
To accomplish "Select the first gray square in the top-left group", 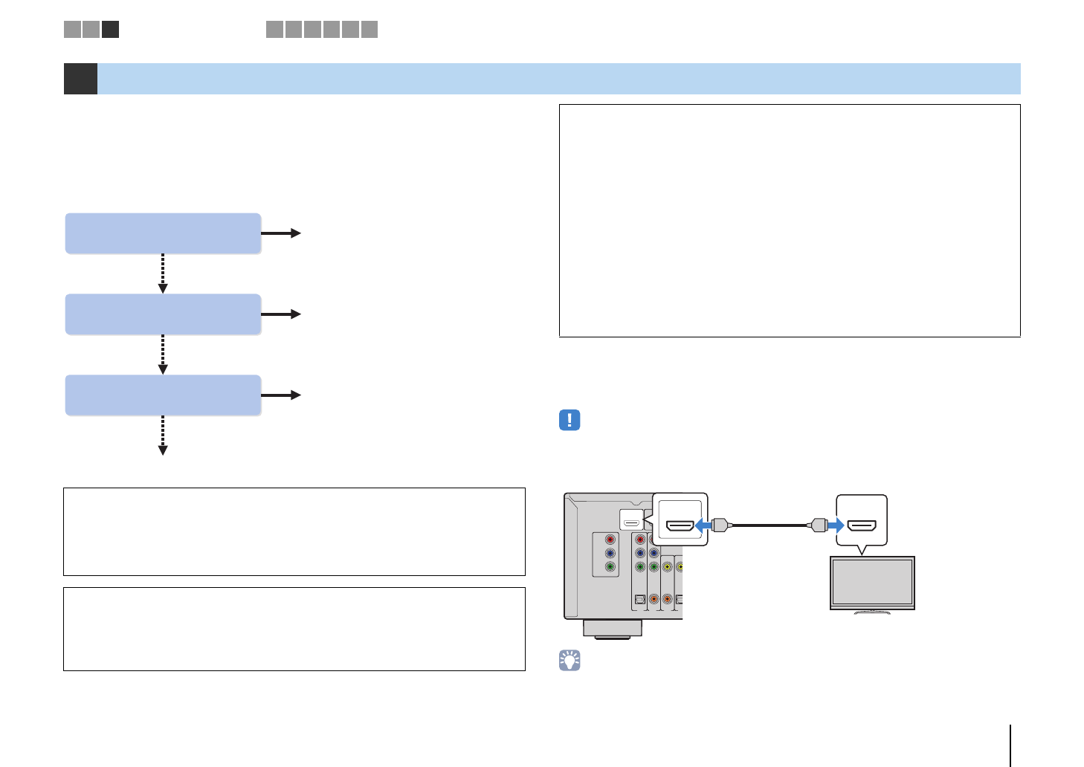I will (x=72, y=29).
